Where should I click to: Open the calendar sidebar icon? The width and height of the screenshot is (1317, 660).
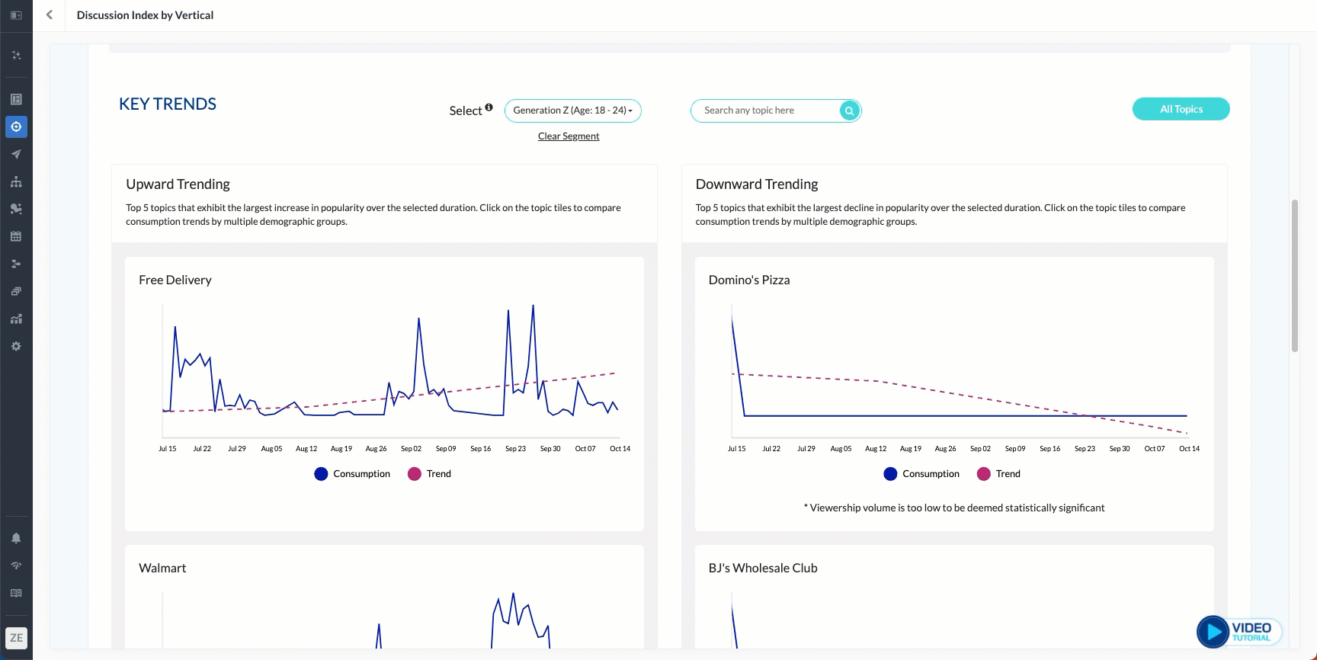coord(16,236)
